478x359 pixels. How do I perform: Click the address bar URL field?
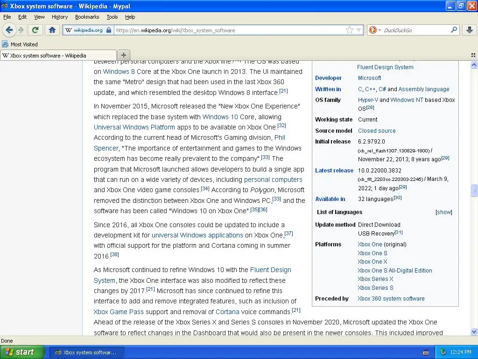click(x=230, y=30)
